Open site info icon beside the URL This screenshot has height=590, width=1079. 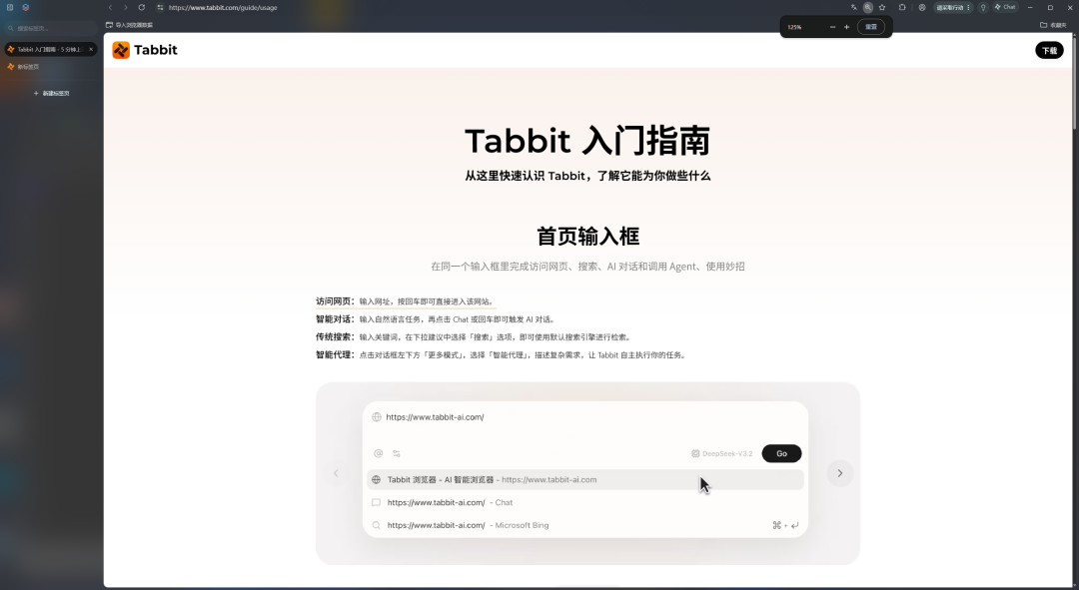tap(160, 7)
